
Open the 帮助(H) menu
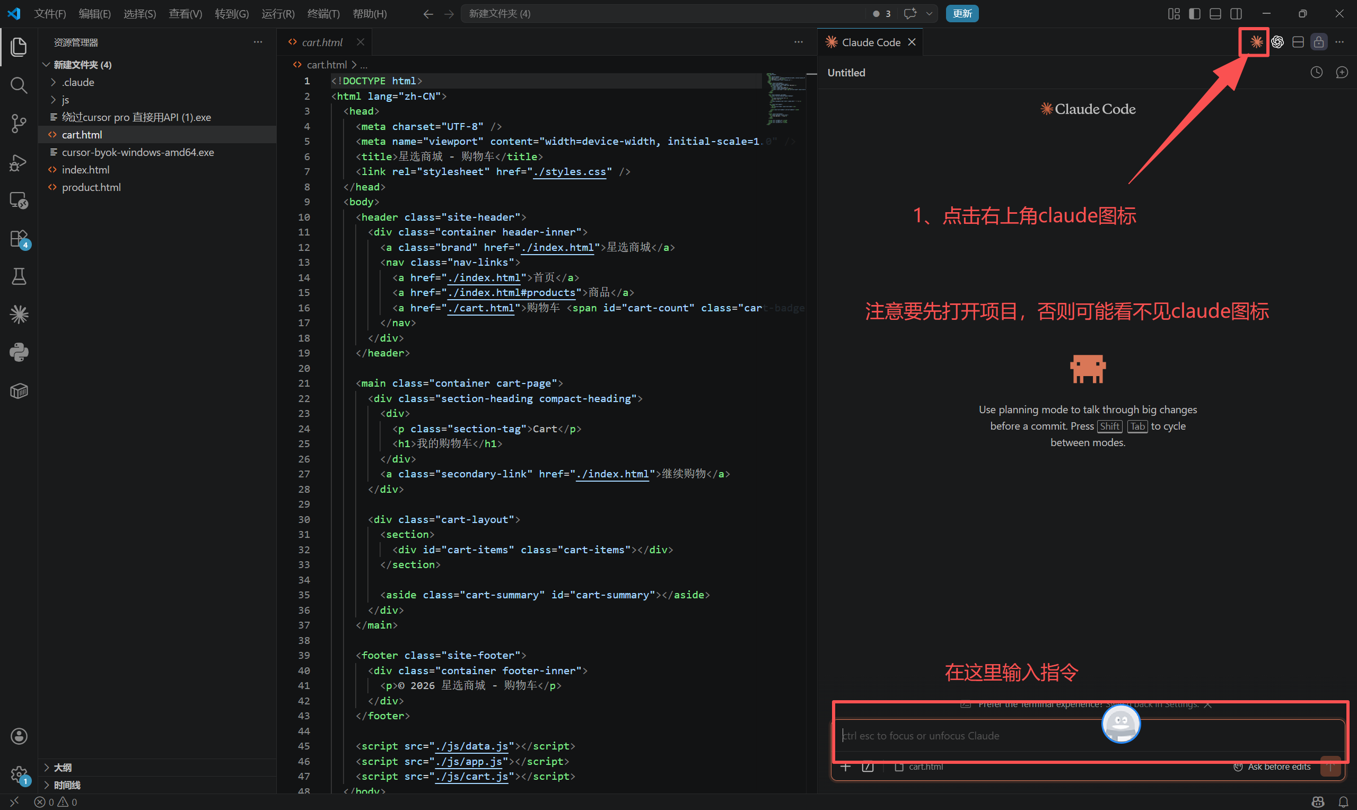pos(370,14)
